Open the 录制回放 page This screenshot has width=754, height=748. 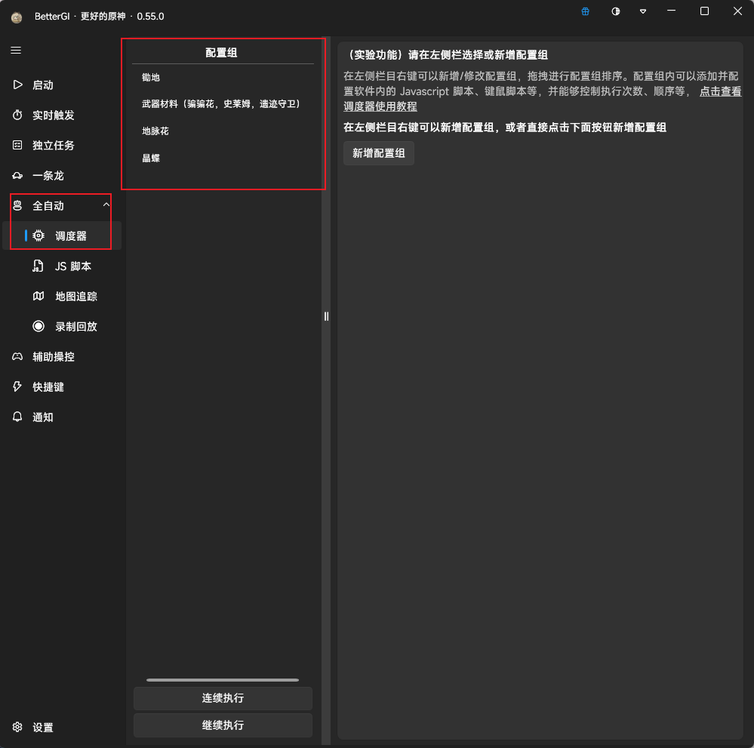(x=75, y=327)
